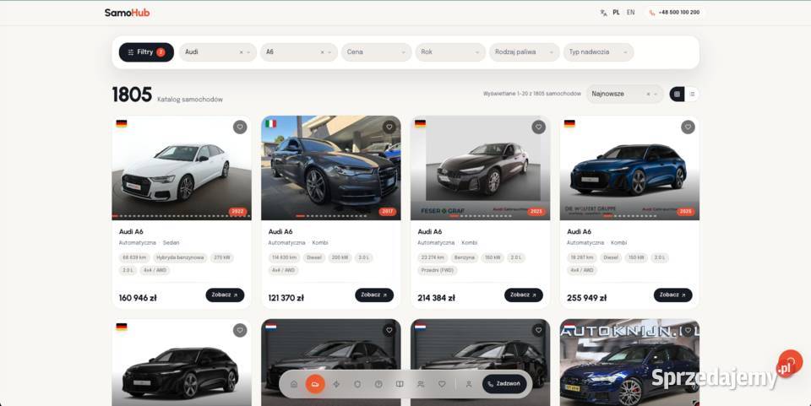Call the +48 500 100 200 phone number
Screen dimensions: 811x406
pos(674,13)
